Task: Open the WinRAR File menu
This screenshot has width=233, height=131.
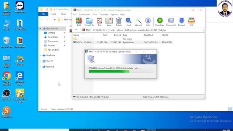Action: point(75,15)
